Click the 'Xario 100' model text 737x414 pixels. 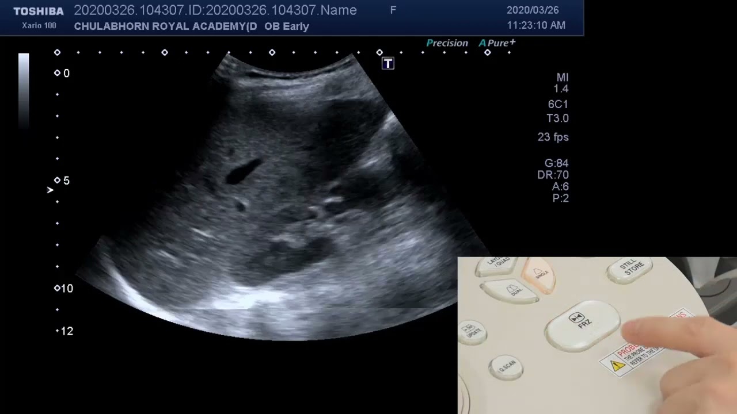(39, 26)
